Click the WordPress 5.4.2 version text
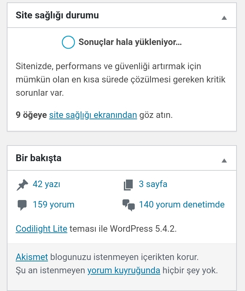 pyautogui.click(x=143, y=229)
